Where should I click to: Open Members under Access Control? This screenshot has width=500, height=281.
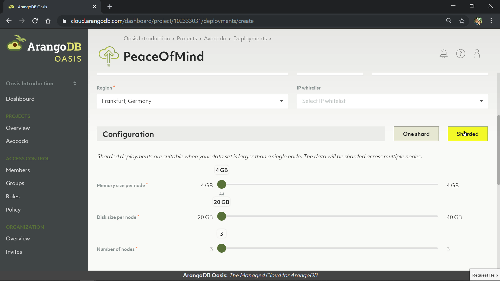(18, 170)
